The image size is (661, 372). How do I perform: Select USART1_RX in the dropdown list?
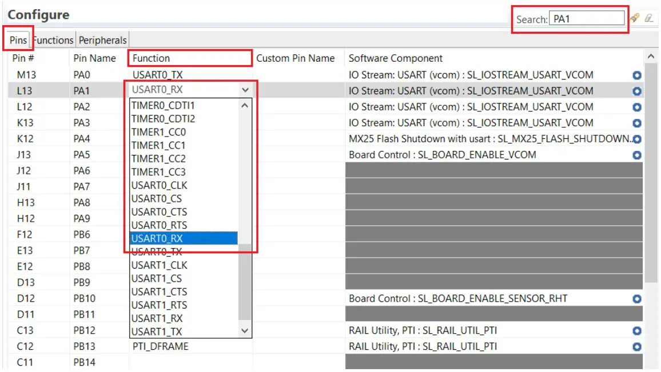click(184, 318)
